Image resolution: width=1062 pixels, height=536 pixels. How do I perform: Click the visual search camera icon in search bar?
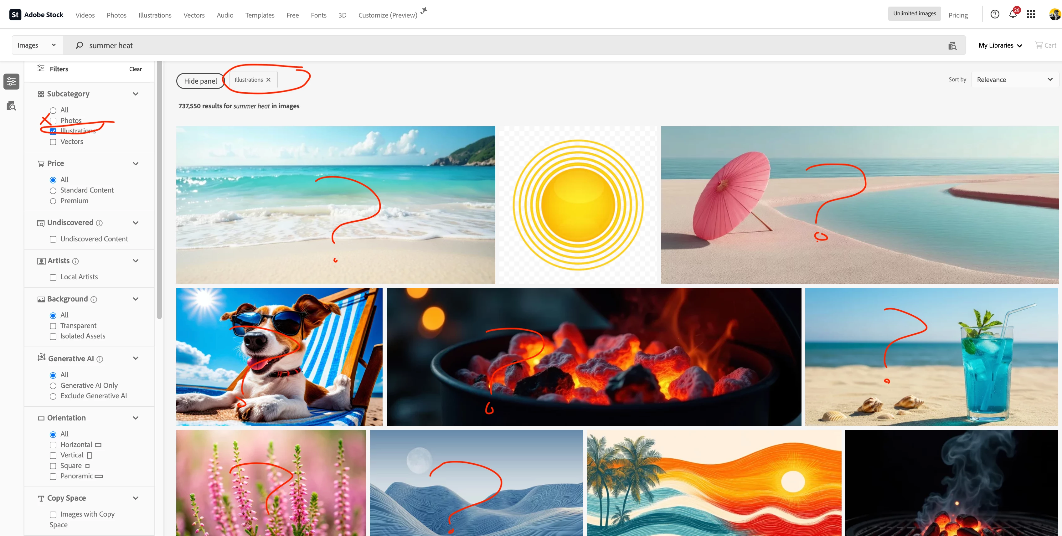952,46
